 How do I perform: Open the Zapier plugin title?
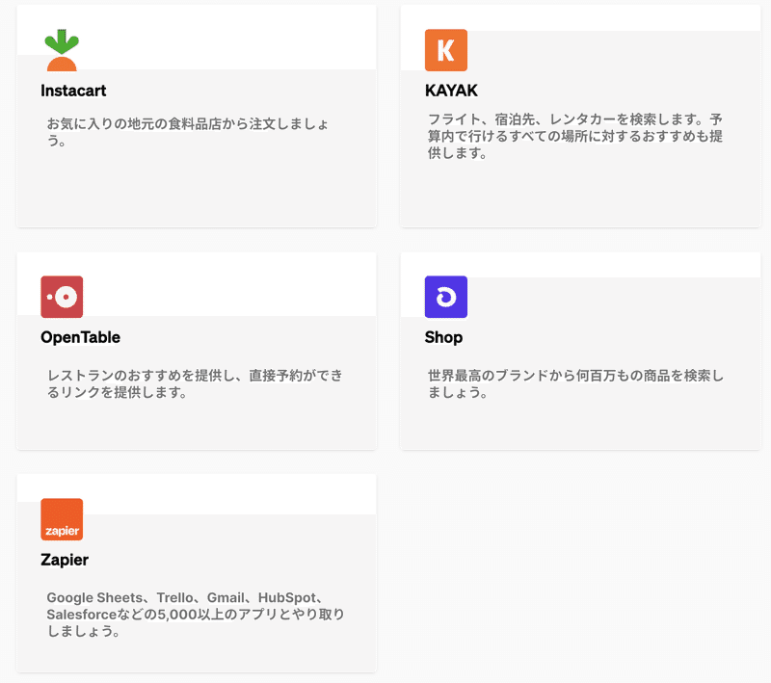pos(65,560)
